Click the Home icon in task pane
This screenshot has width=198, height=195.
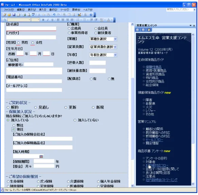tap(149, 30)
